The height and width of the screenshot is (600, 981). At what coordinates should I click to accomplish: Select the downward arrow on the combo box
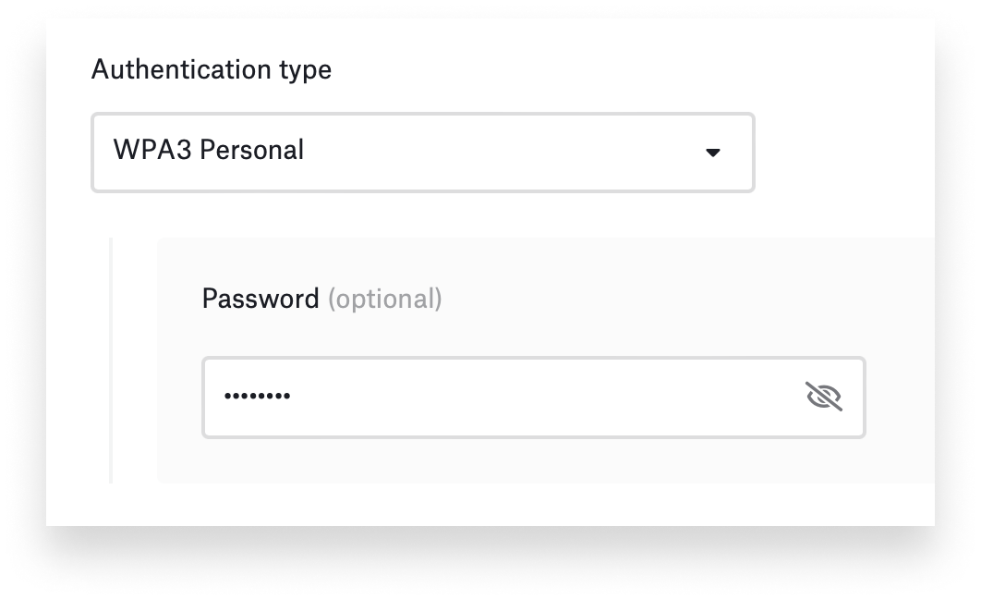712,153
